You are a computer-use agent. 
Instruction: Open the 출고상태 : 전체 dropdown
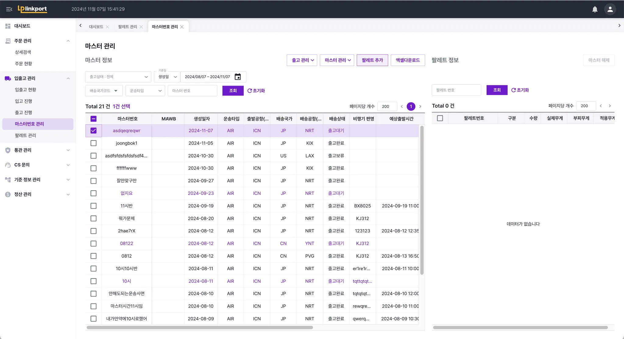118,77
